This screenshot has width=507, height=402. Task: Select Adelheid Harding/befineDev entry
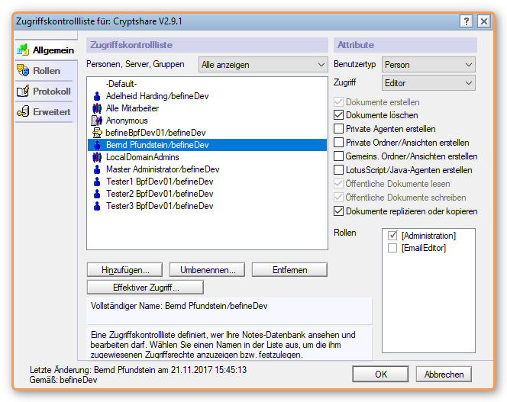pyautogui.click(x=207, y=96)
